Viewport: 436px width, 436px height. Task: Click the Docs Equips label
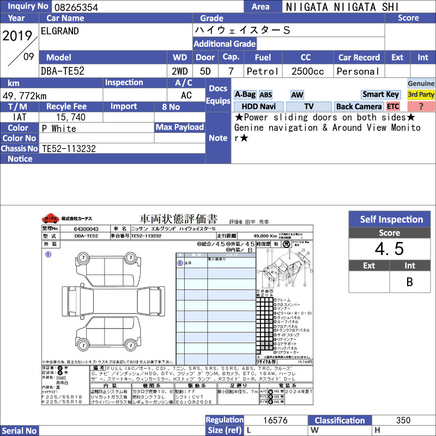click(x=218, y=95)
